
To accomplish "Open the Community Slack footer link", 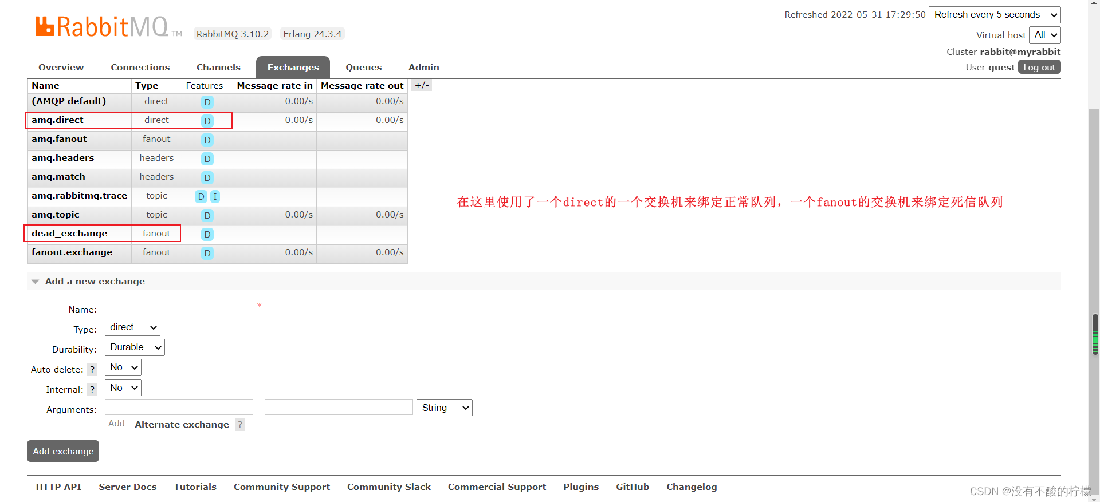I will (x=389, y=487).
